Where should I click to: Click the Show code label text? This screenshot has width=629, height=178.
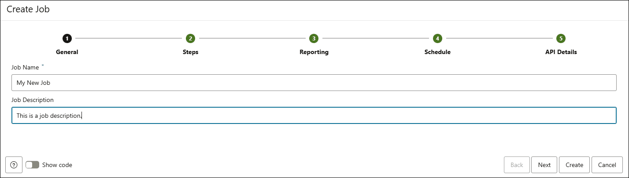point(57,165)
